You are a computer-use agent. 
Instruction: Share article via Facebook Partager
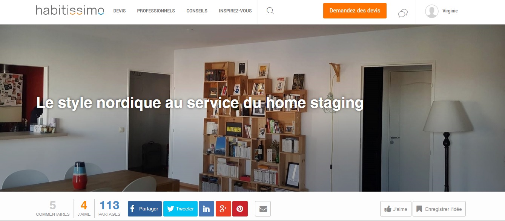(x=145, y=209)
